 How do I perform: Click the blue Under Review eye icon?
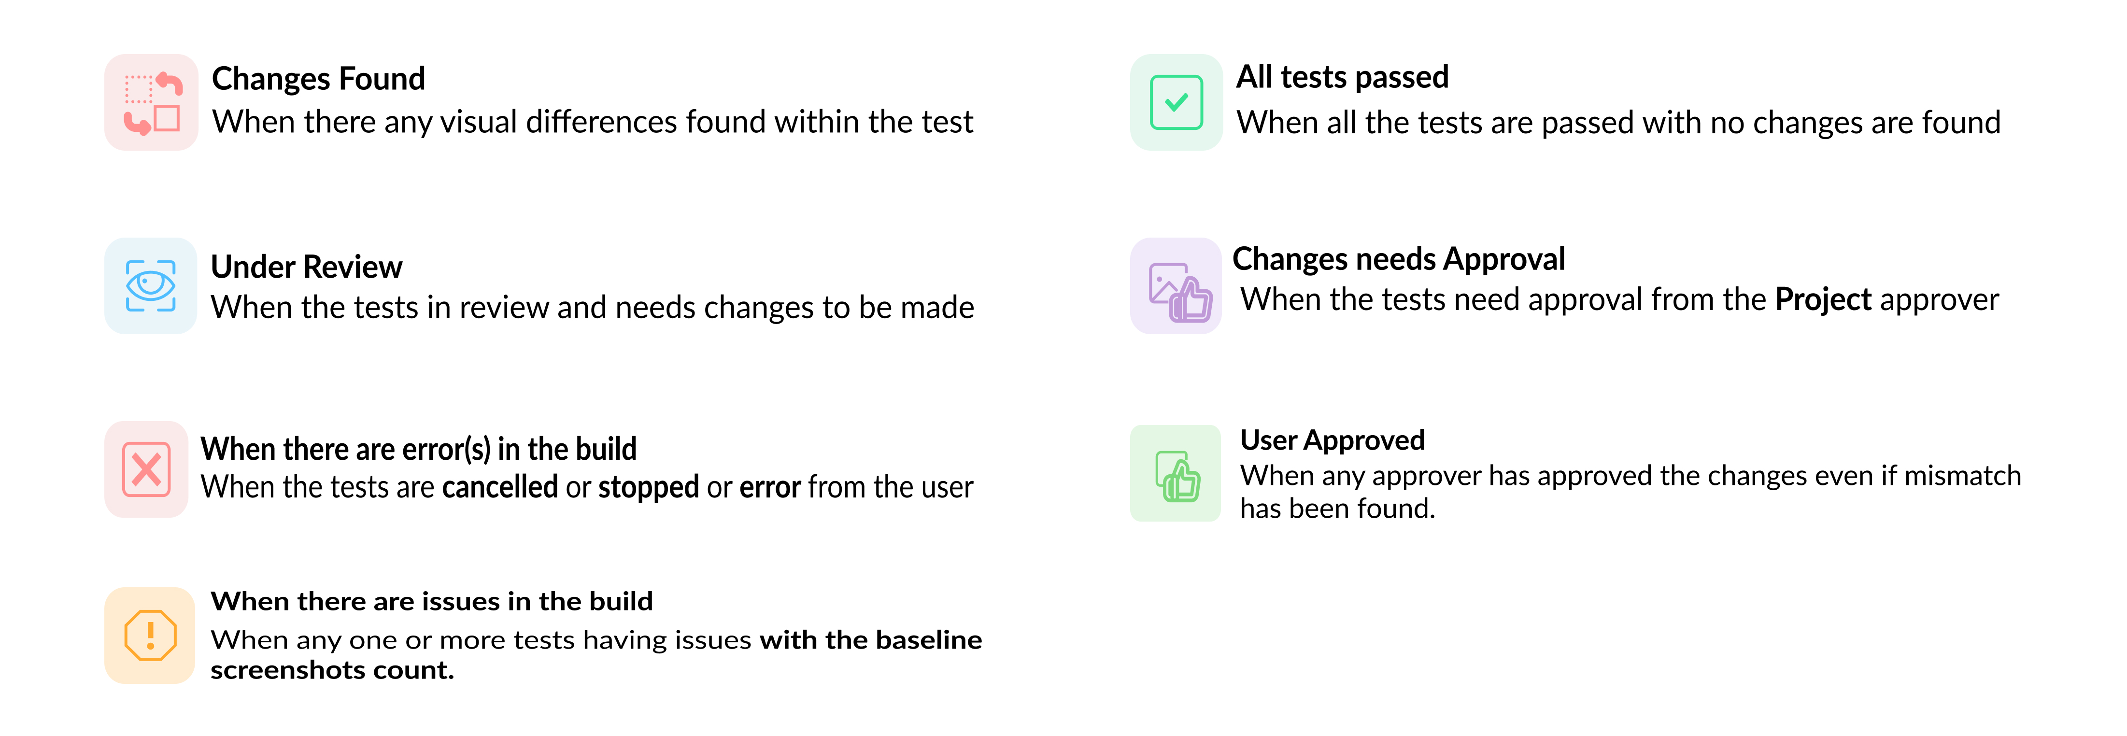[x=150, y=286]
